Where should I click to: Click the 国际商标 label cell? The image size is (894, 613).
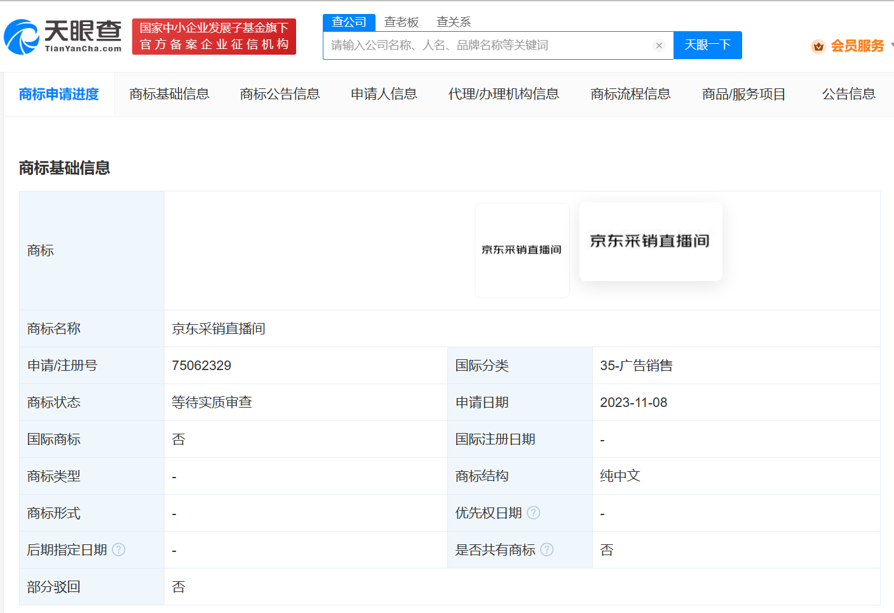tap(92, 439)
